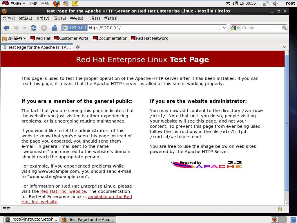Viewport: 297px width, 223px height.
Task: Click the padlock security icon in status bar
Action: tap(280, 209)
